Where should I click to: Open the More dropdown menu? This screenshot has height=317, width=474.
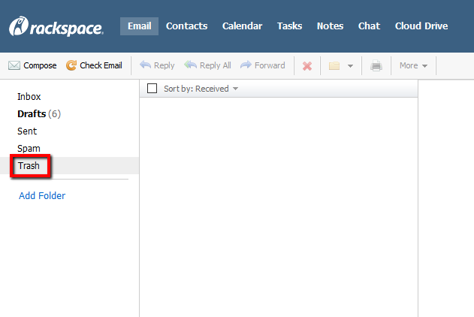[414, 65]
